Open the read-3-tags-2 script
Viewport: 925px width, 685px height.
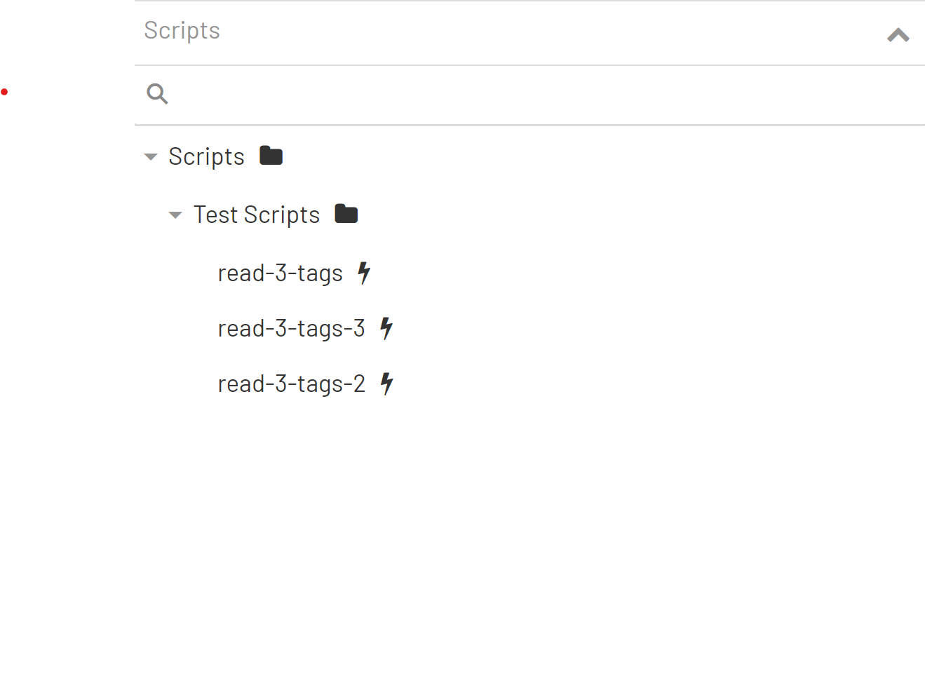coord(292,384)
